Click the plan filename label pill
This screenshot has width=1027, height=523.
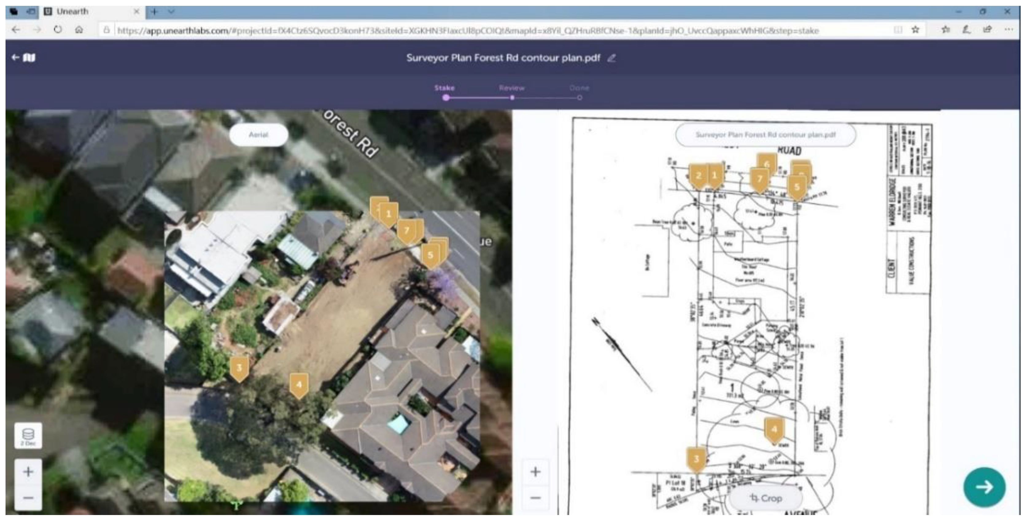coord(765,135)
